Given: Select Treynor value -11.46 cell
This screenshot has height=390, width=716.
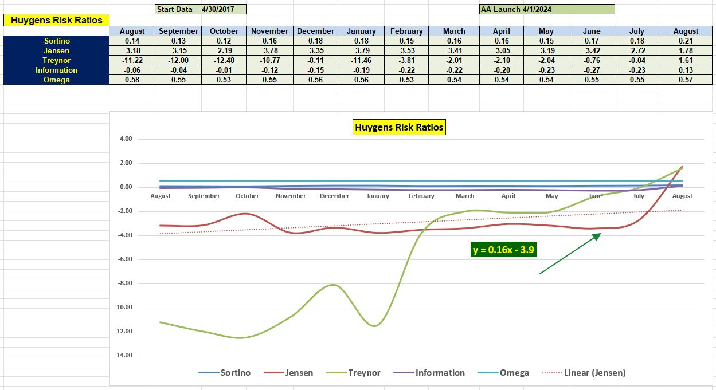Looking at the screenshot, I should (x=361, y=60).
